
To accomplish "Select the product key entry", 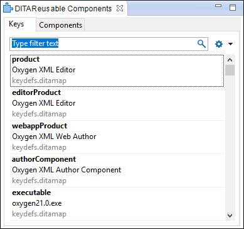I will pos(117,70).
